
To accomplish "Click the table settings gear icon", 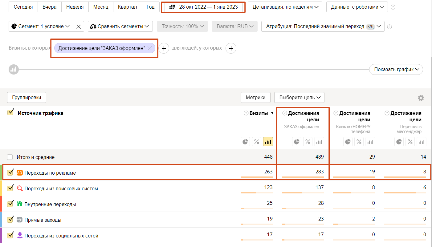I will pyautogui.click(x=421, y=98).
